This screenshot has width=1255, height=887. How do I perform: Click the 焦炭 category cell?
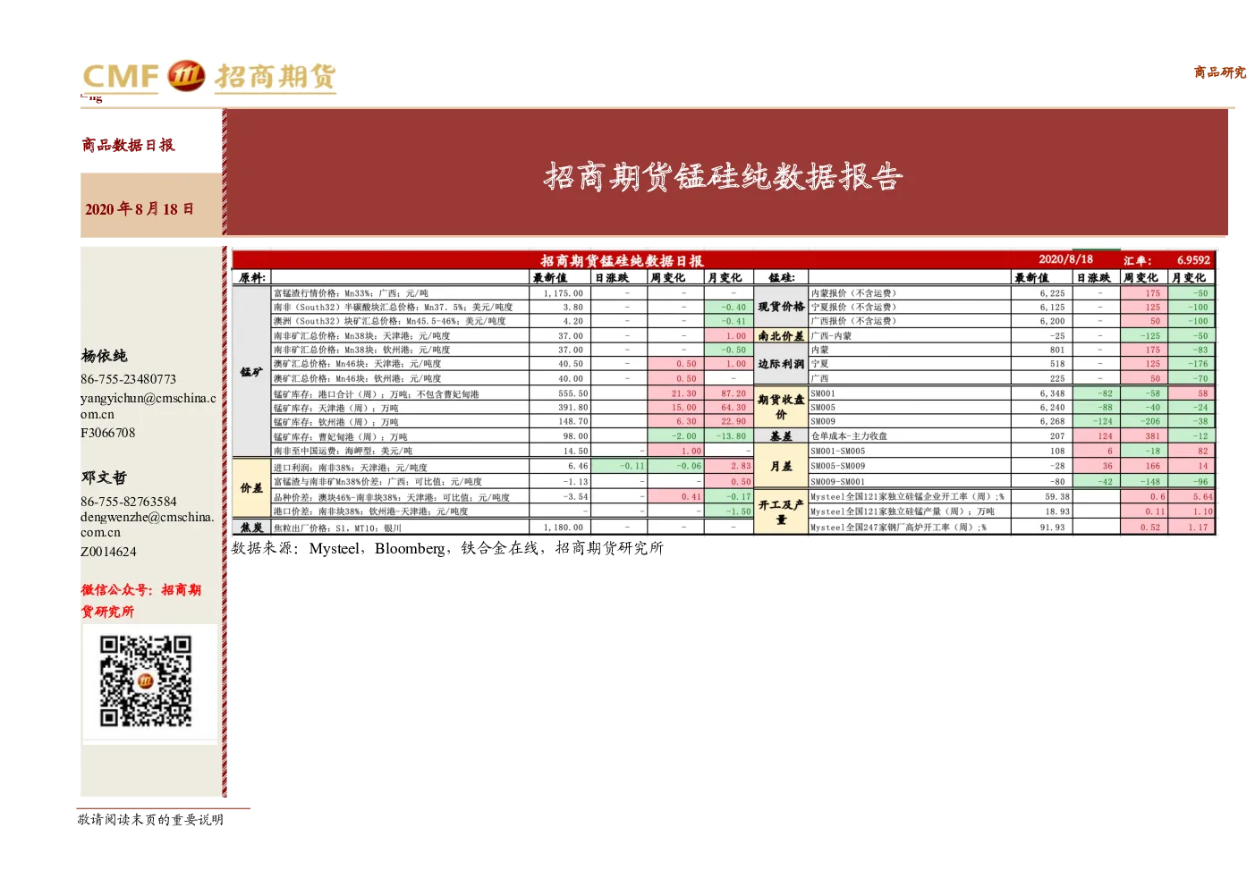click(x=251, y=528)
